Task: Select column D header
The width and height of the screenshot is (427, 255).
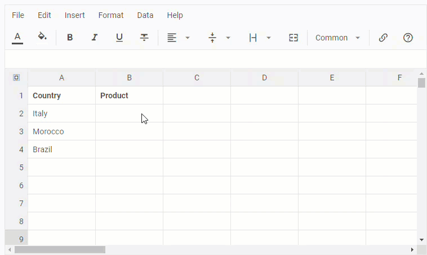Action: point(264,78)
